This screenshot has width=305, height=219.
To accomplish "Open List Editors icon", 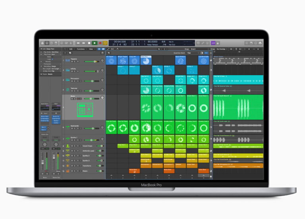I will point(247,43).
